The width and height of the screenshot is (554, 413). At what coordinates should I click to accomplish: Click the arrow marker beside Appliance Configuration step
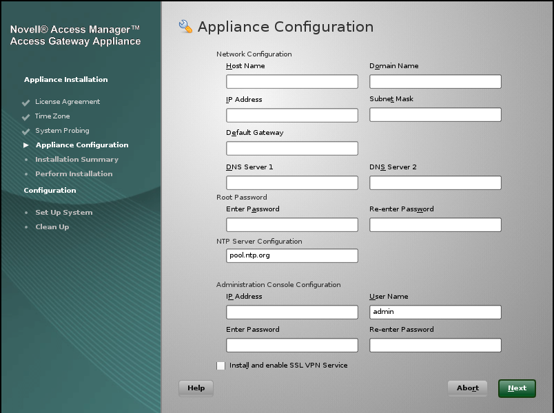coord(25,145)
